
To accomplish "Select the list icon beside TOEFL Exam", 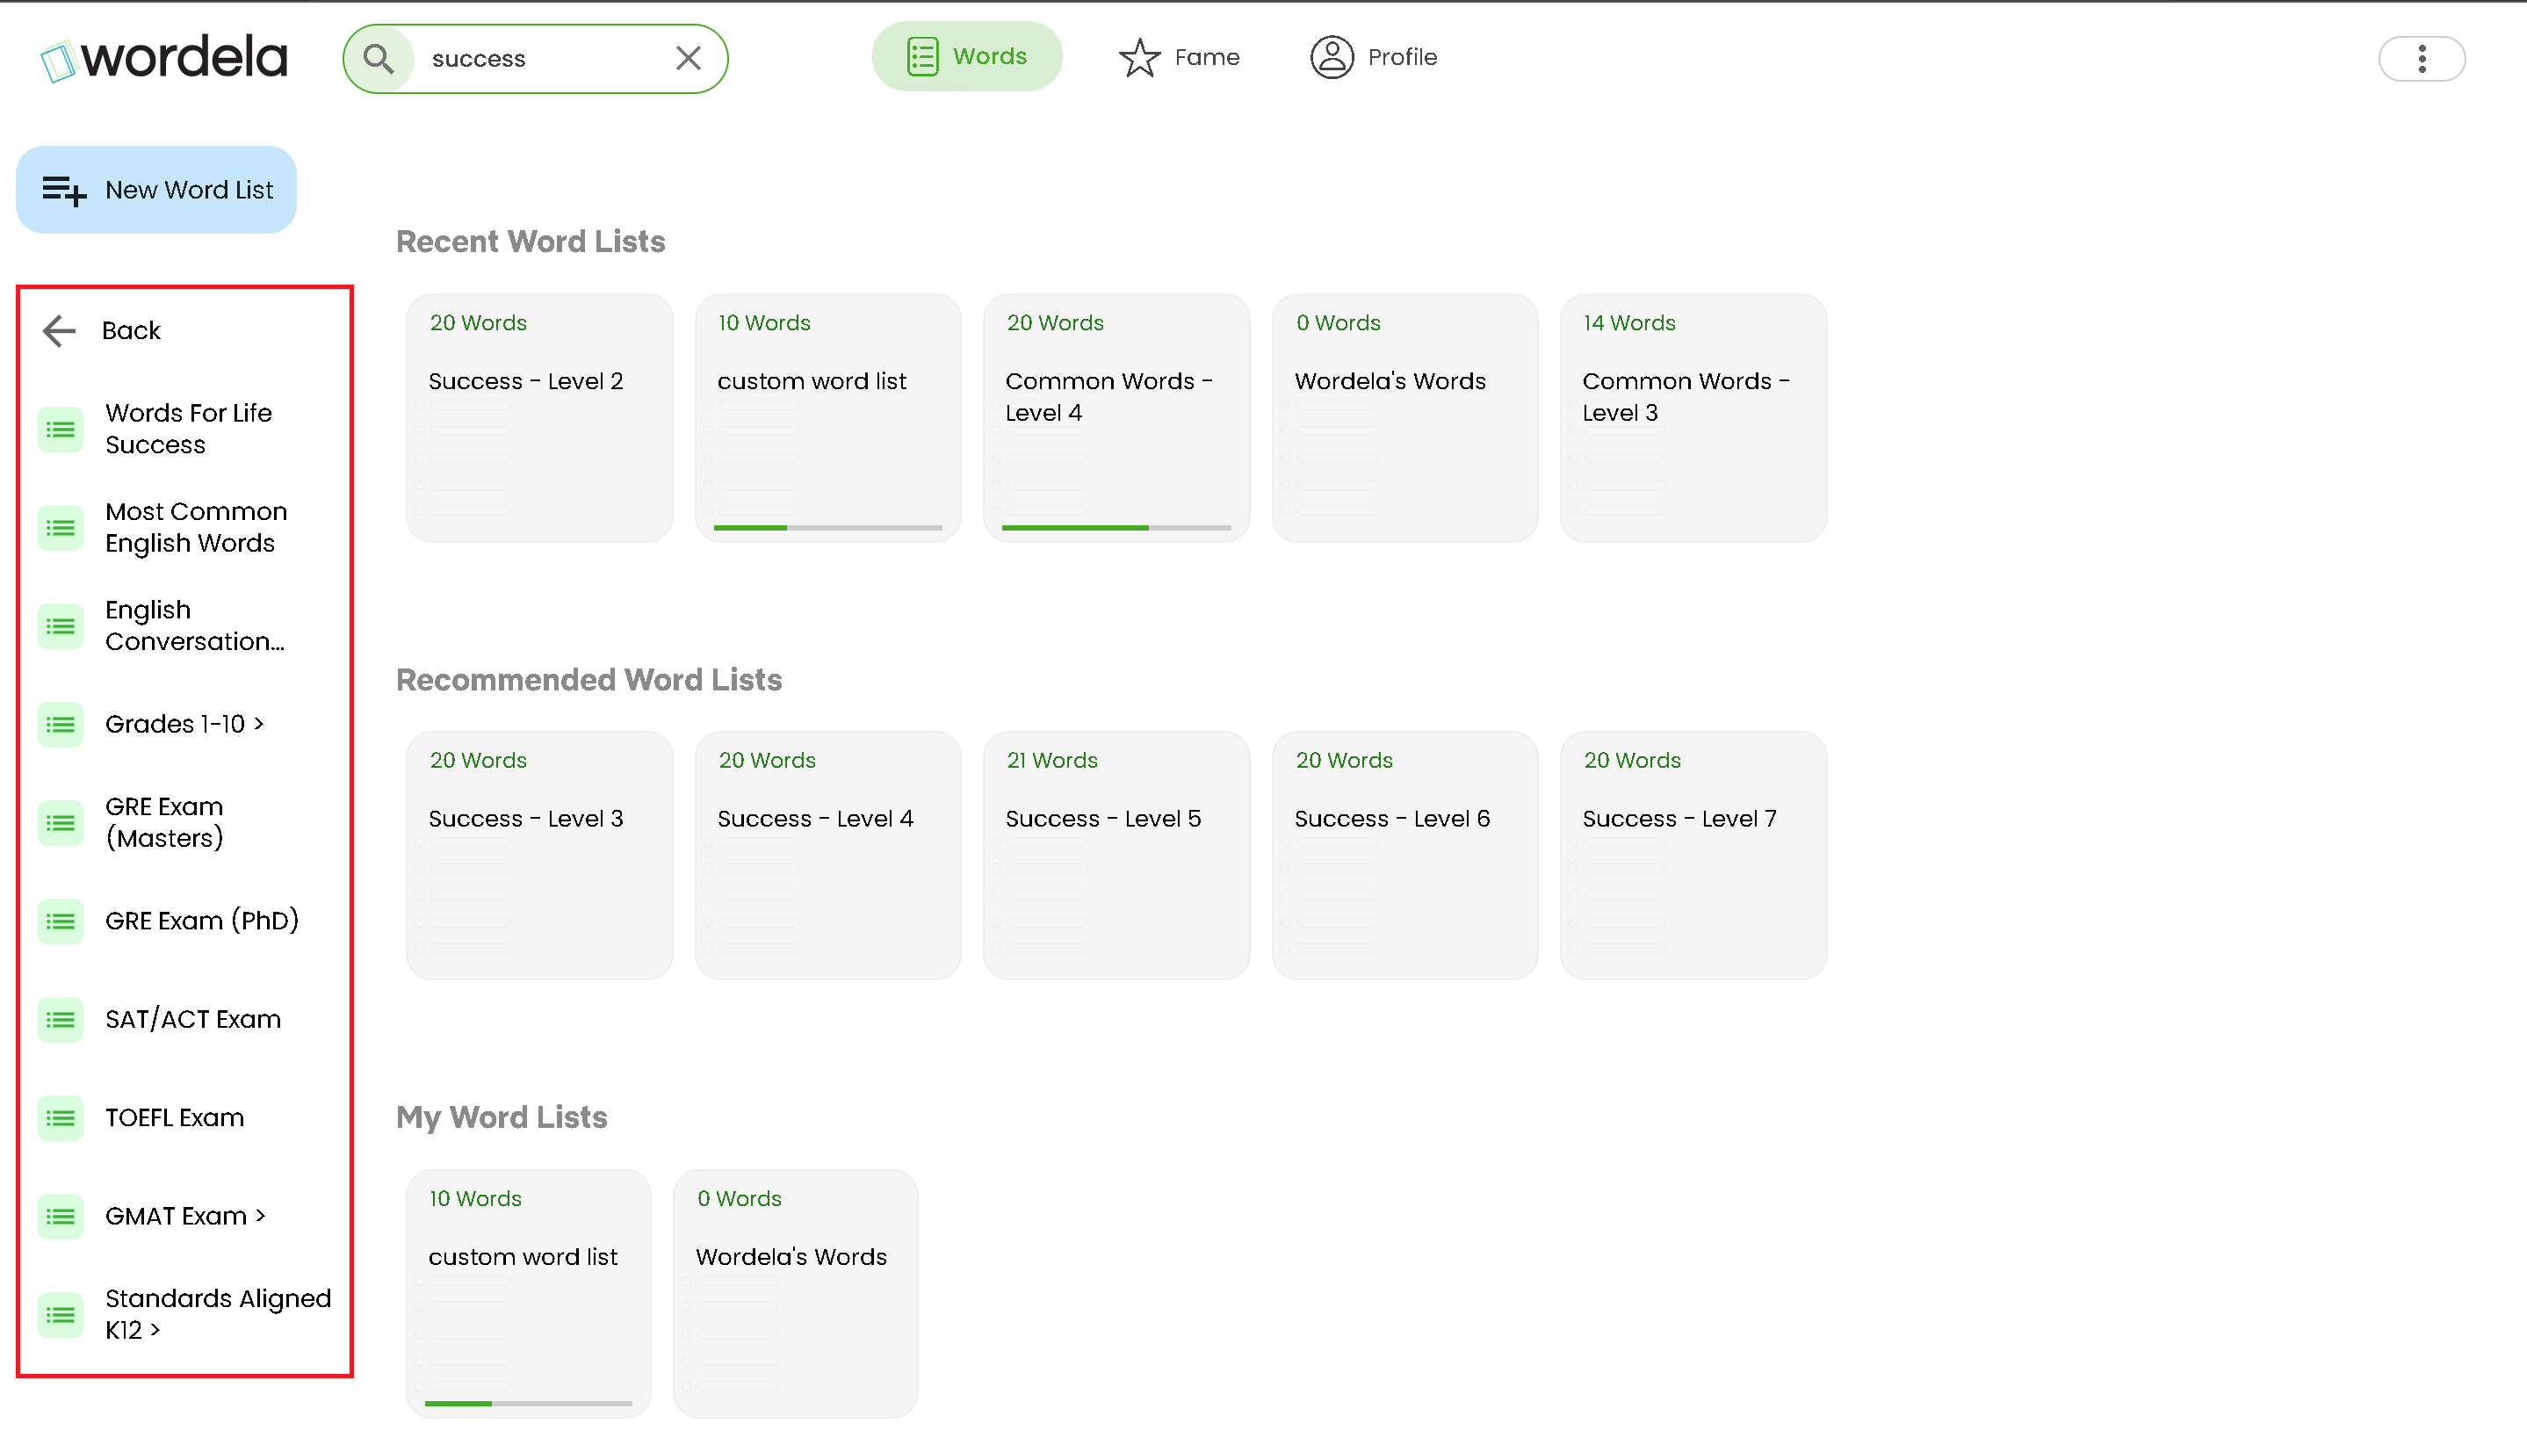I will [x=59, y=1118].
